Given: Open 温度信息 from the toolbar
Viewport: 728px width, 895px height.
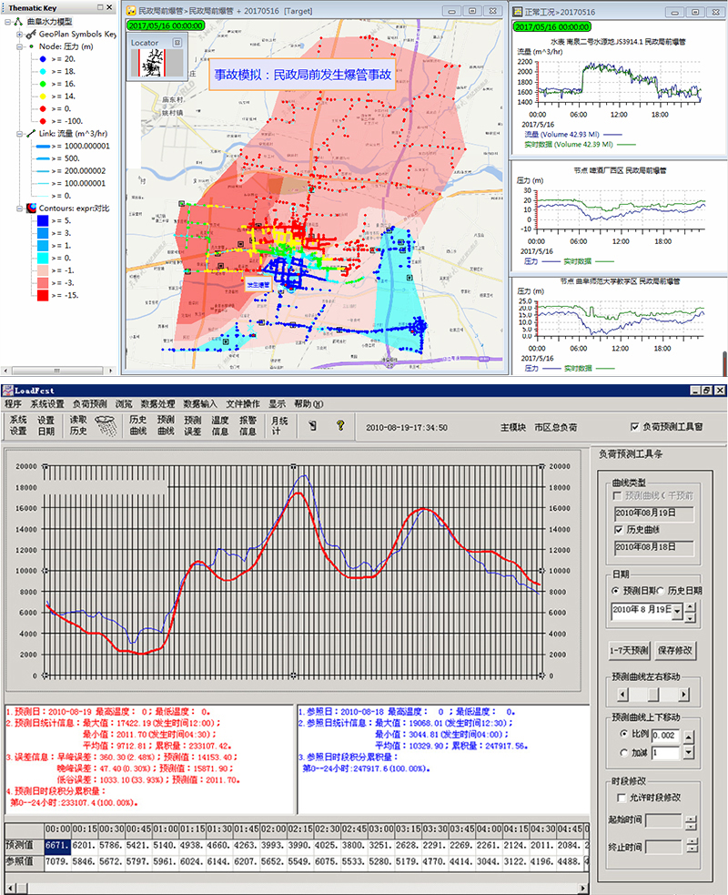Looking at the screenshot, I should [x=220, y=425].
